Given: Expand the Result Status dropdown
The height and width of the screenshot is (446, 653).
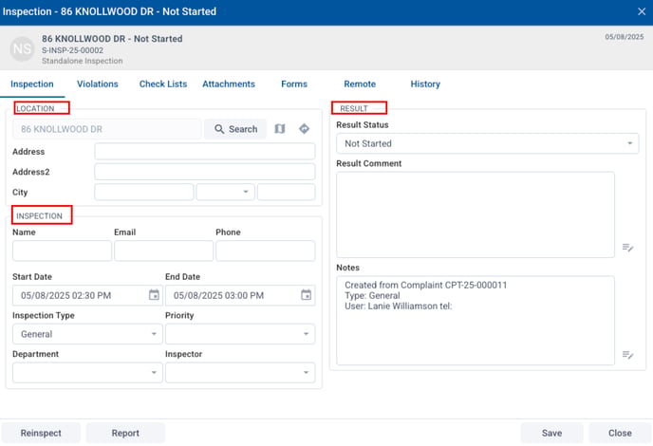Looking at the screenshot, I should [x=487, y=143].
